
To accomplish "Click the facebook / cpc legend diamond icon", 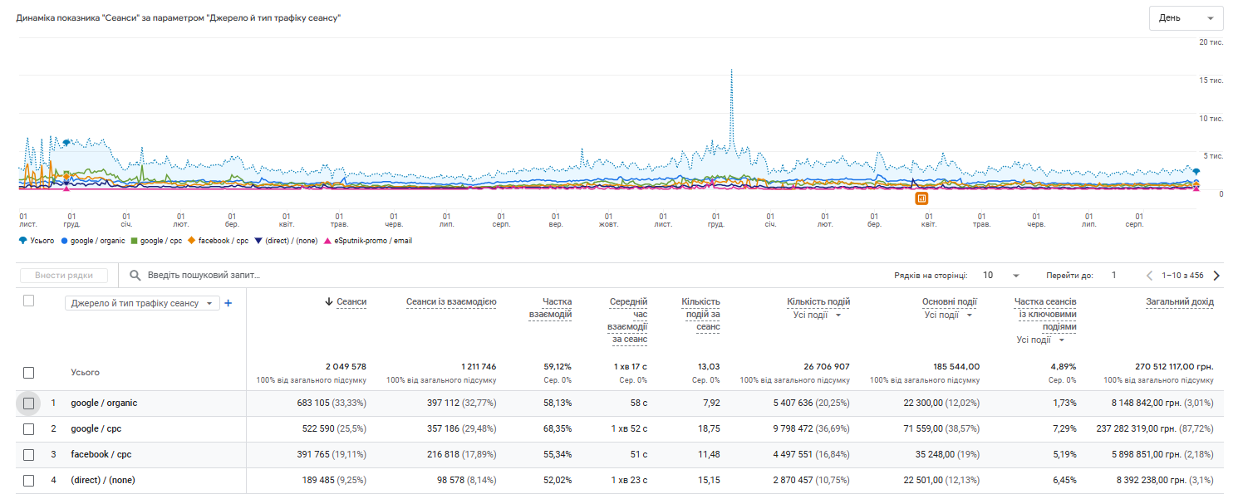I will [193, 241].
